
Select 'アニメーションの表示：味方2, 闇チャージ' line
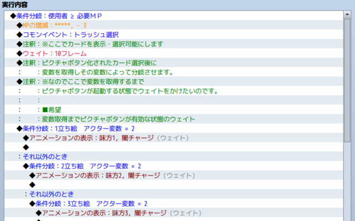click(x=174, y=175)
